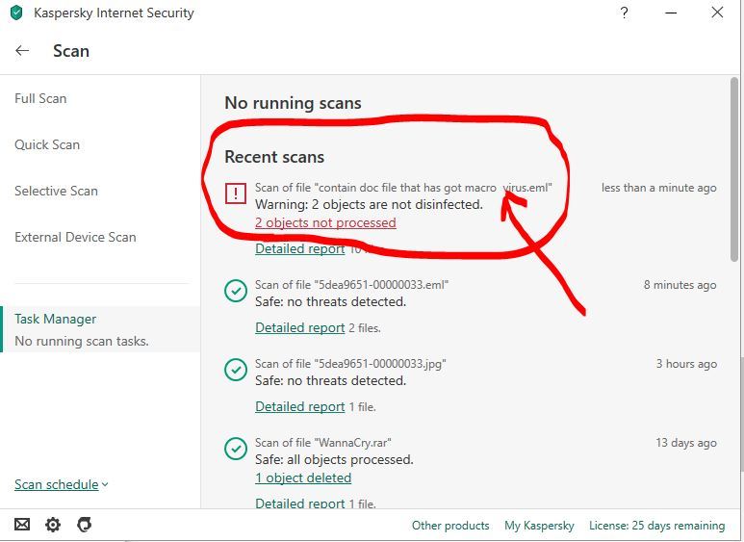Image resolution: width=744 pixels, height=542 pixels.
Task: Open the '1 object deleted' link
Action: point(303,477)
